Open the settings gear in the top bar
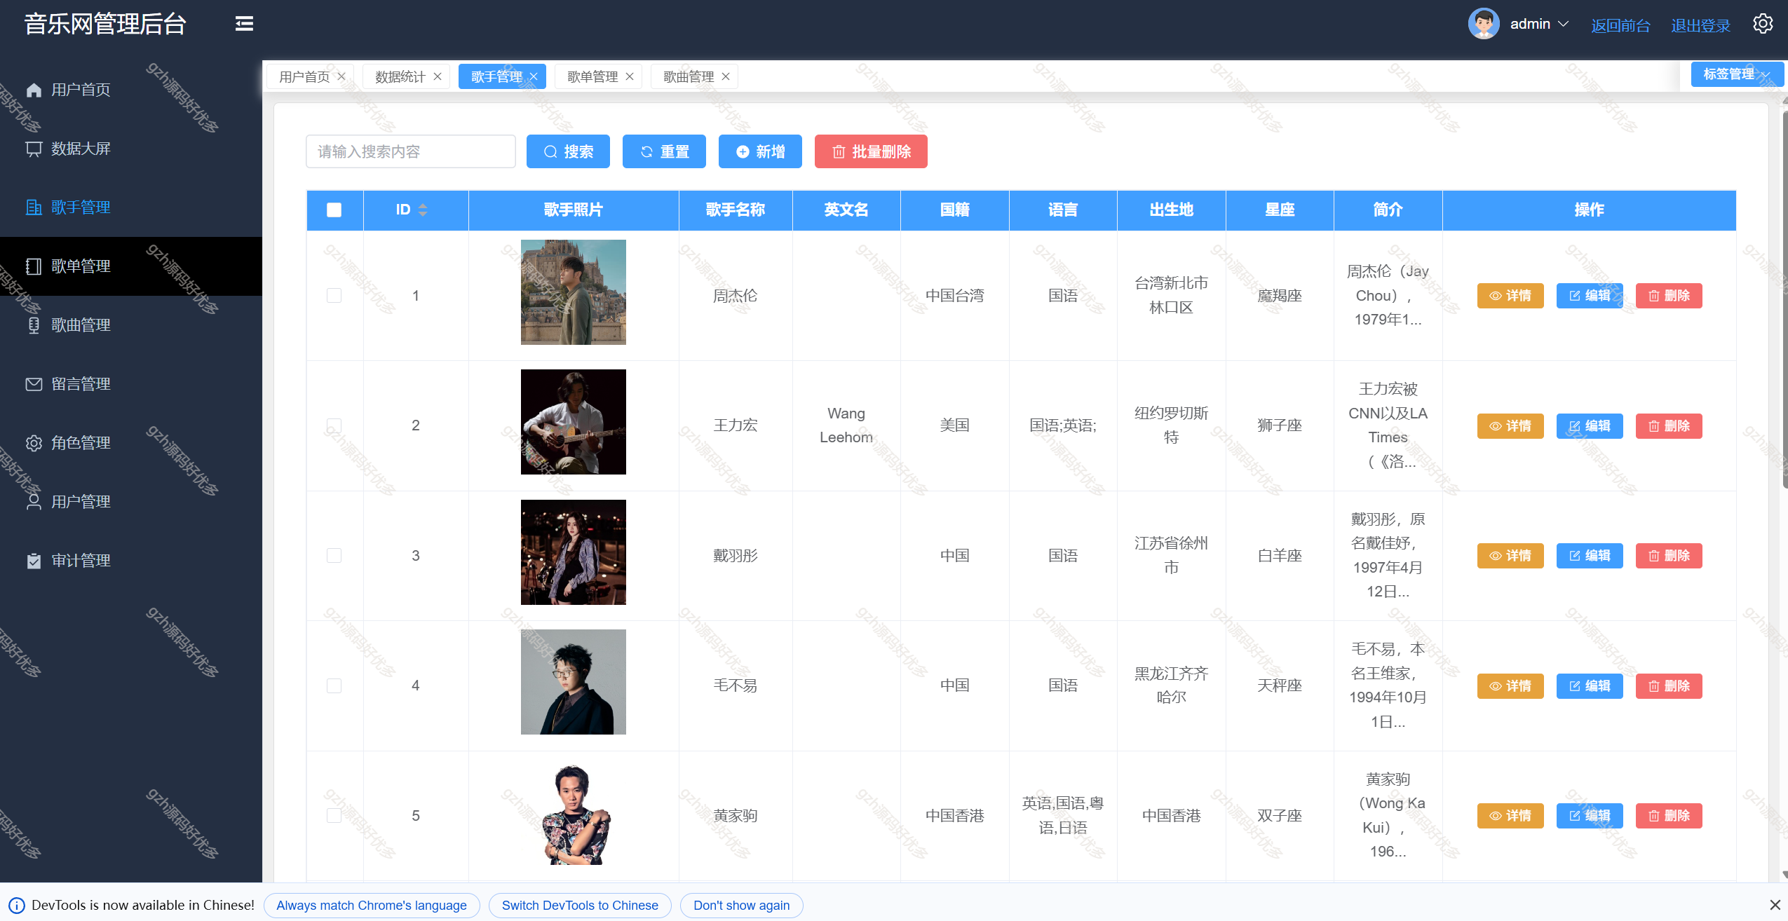The width and height of the screenshot is (1788, 921). coord(1763,23)
